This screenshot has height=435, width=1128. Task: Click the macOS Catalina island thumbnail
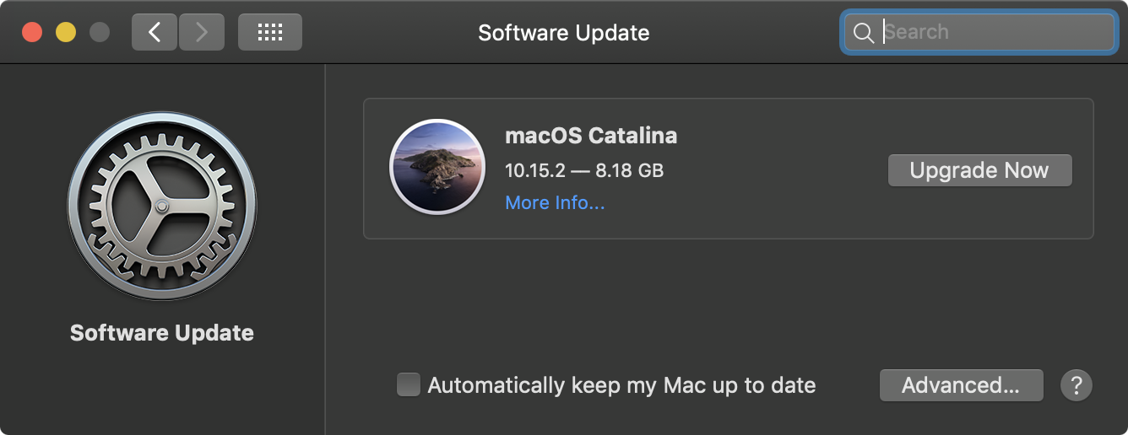(x=437, y=166)
